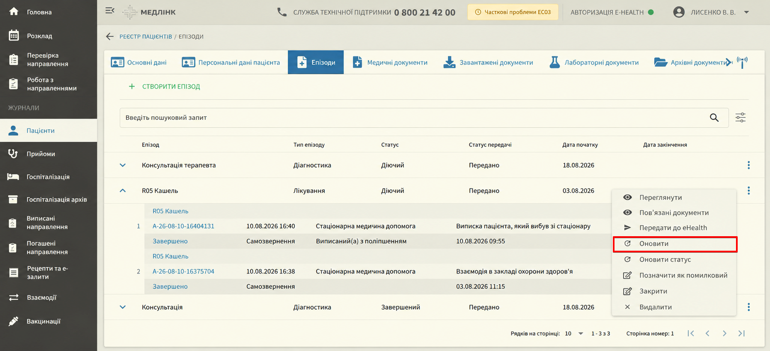Open the rows per page dropdown

point(574,333)
